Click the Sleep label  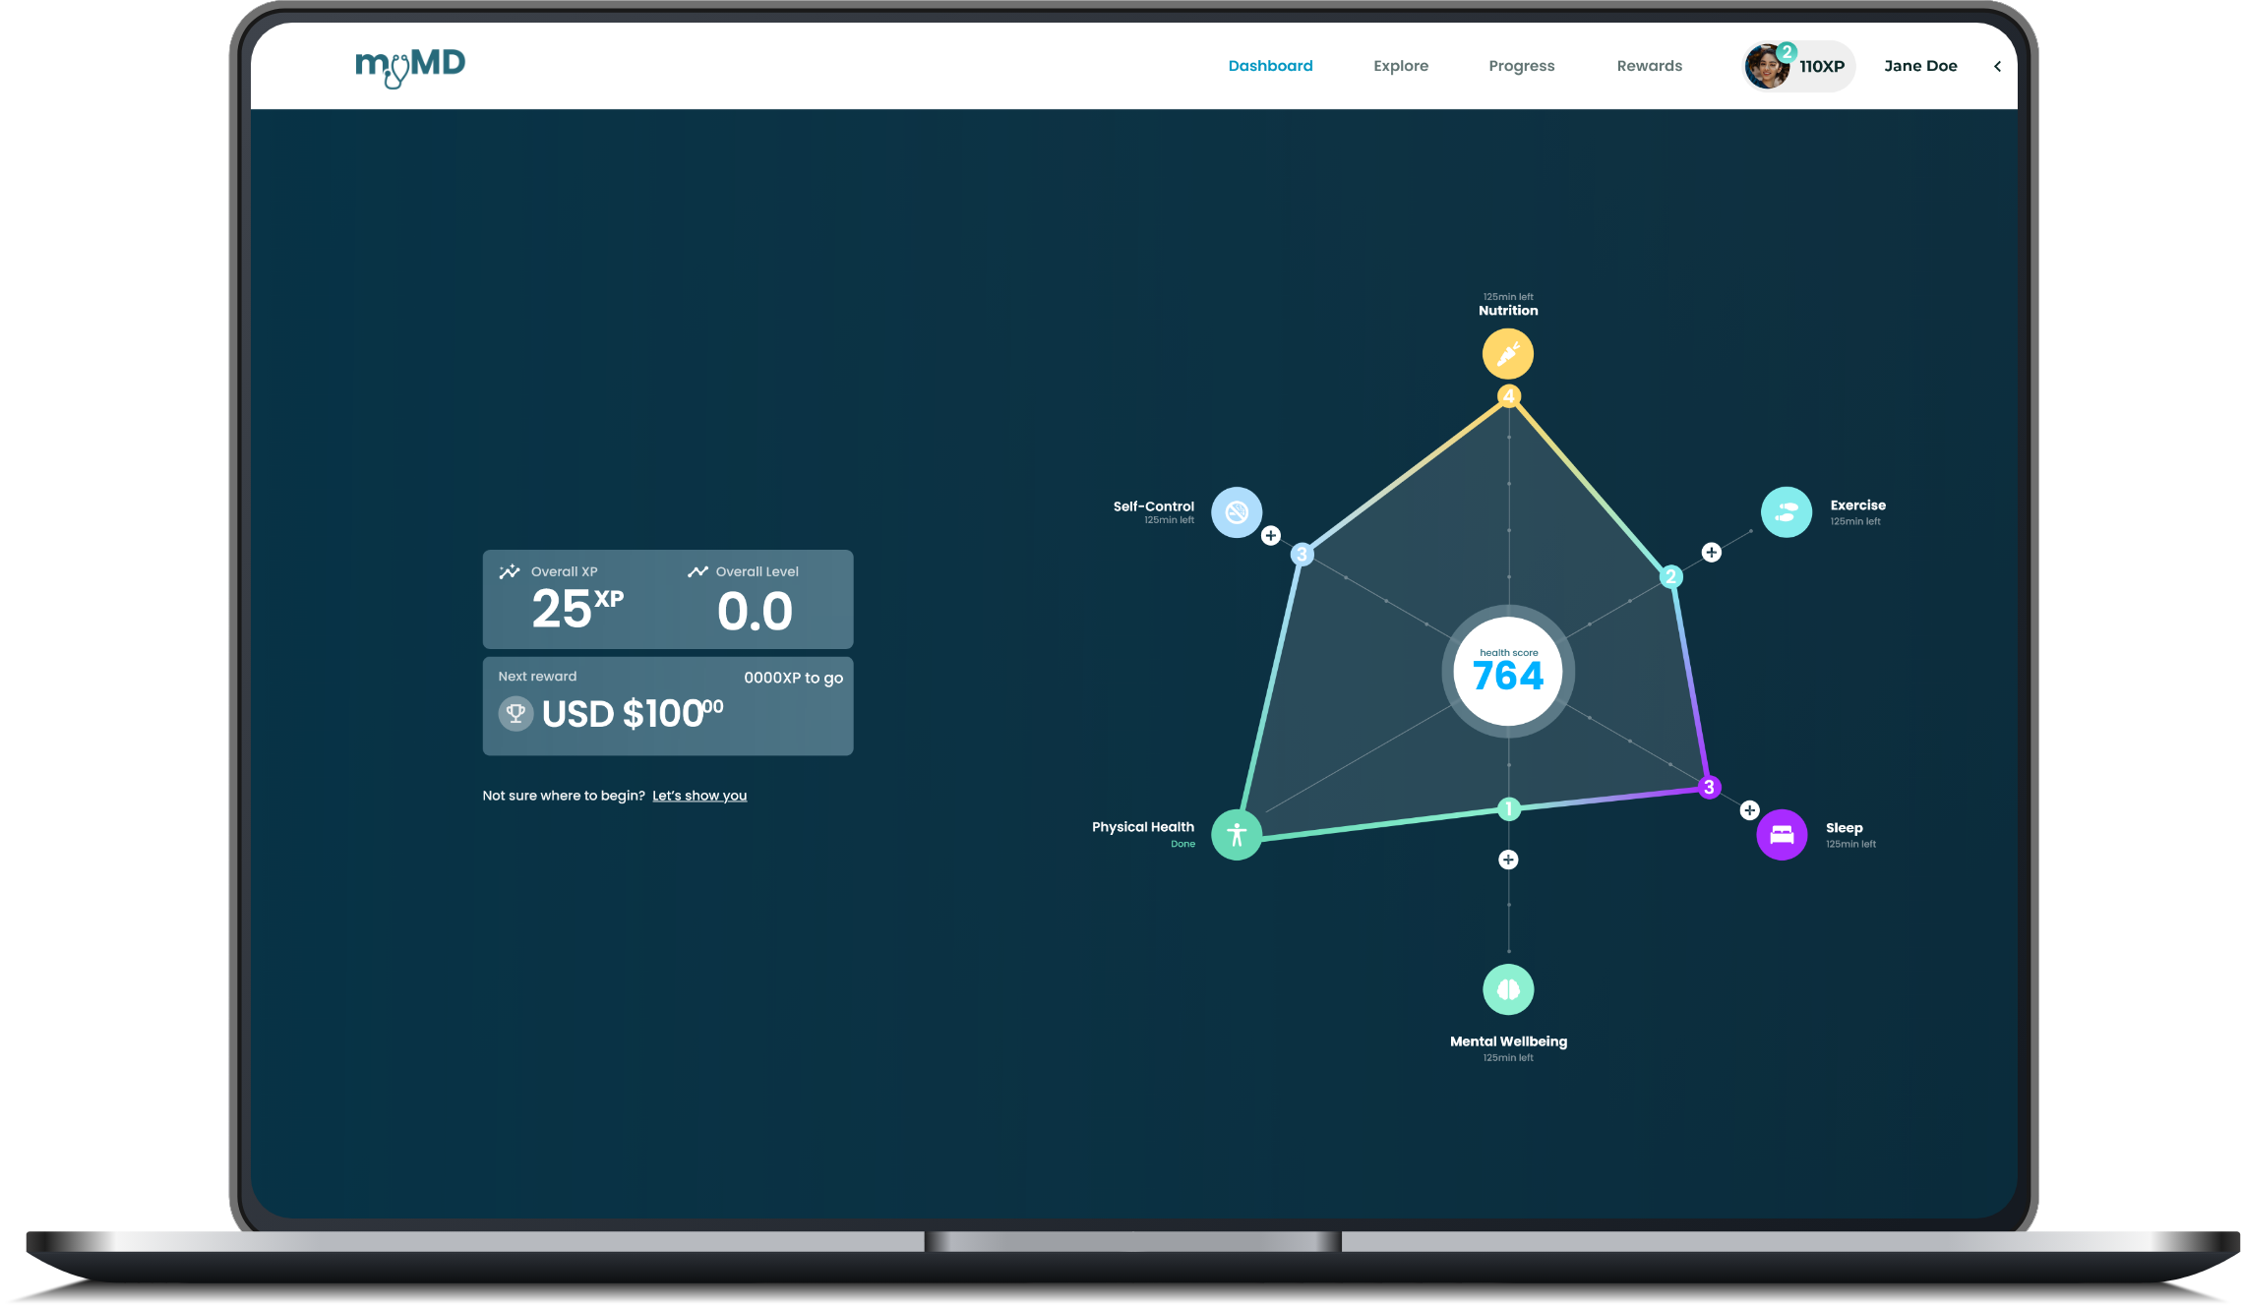point(1844,828)
